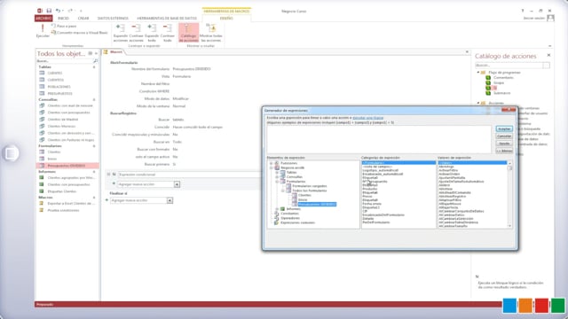Click Cancelar in expression builder
Viewport: 568px width, 319px height.
504,136
